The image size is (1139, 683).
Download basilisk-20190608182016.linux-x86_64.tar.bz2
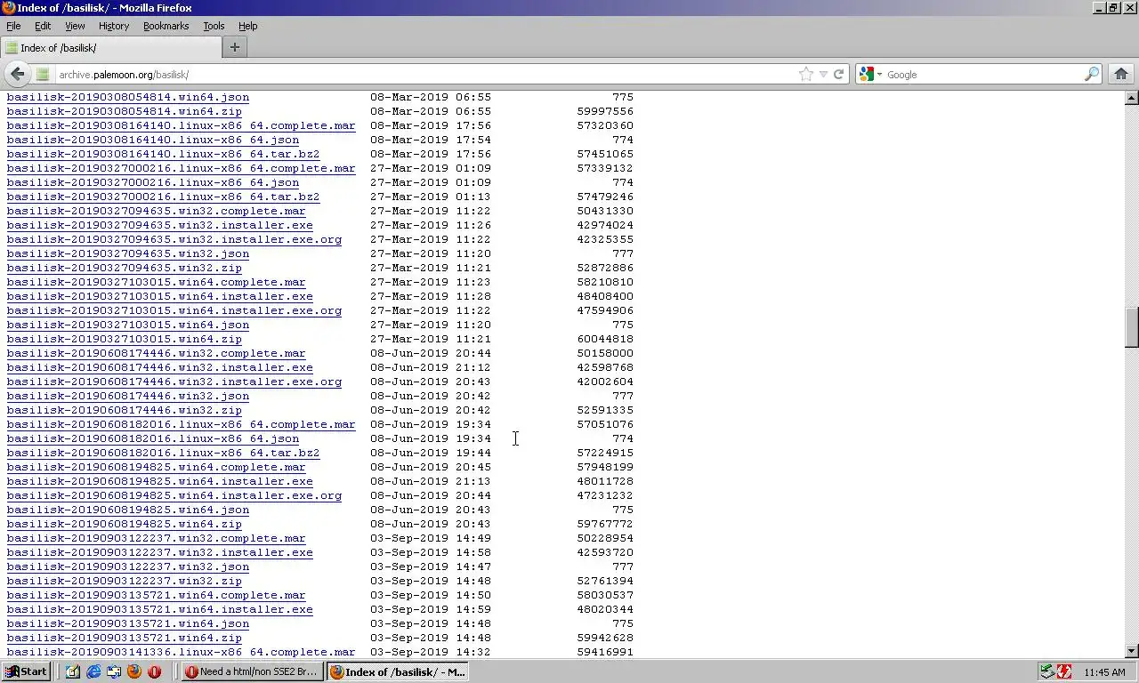164,453
